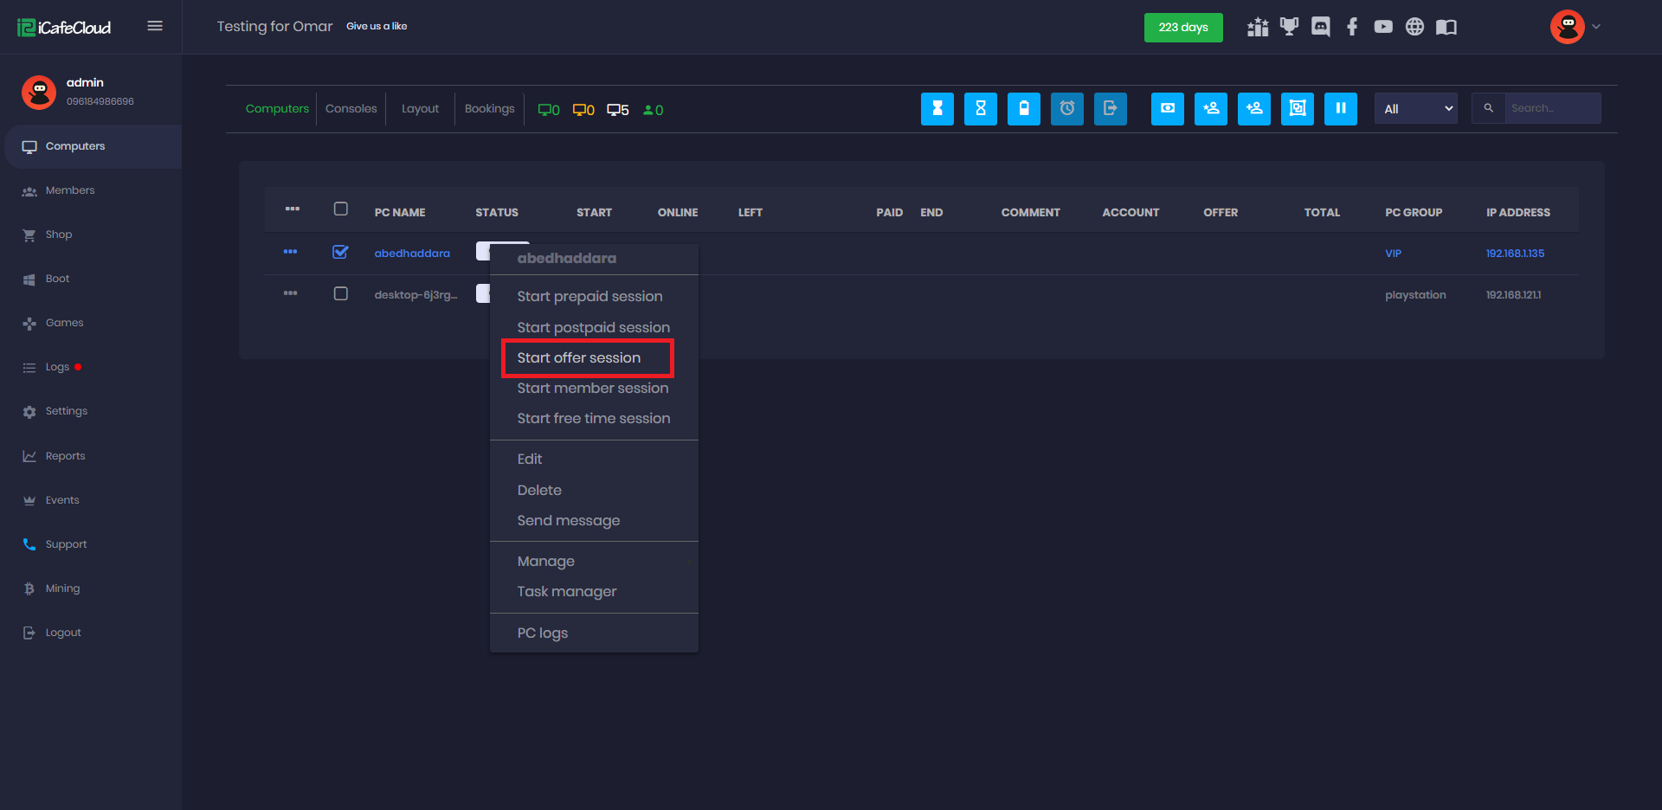Choose Start offer session from context menu
The image size is (1662, 810).
[578, 358]
